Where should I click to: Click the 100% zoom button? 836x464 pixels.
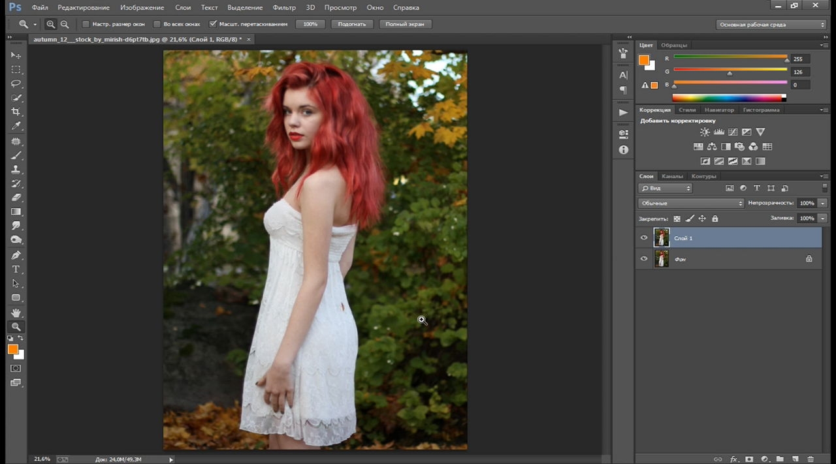[310, 24]
